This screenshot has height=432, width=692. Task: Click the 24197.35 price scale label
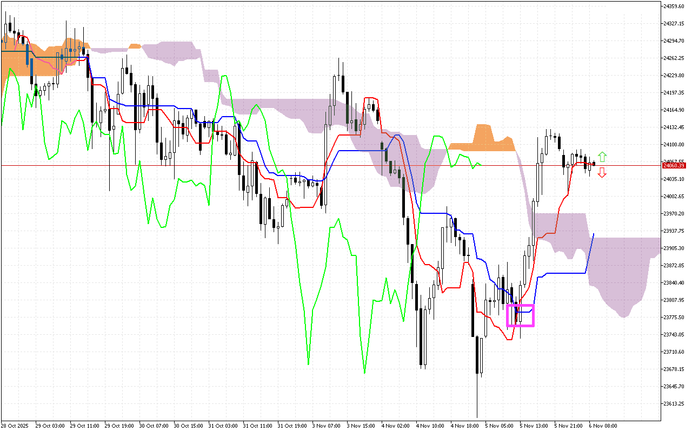[674, 93]
